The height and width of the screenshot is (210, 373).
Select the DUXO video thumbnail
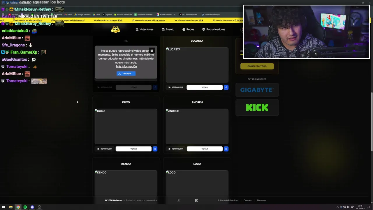(126, 126)
